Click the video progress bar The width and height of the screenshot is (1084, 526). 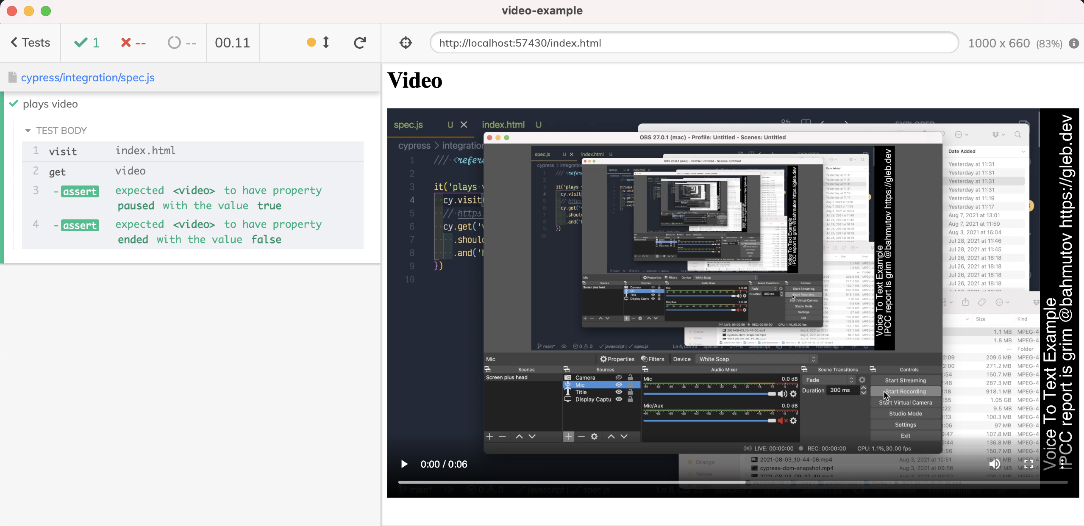pyautogui.click(x=732, y=482)
